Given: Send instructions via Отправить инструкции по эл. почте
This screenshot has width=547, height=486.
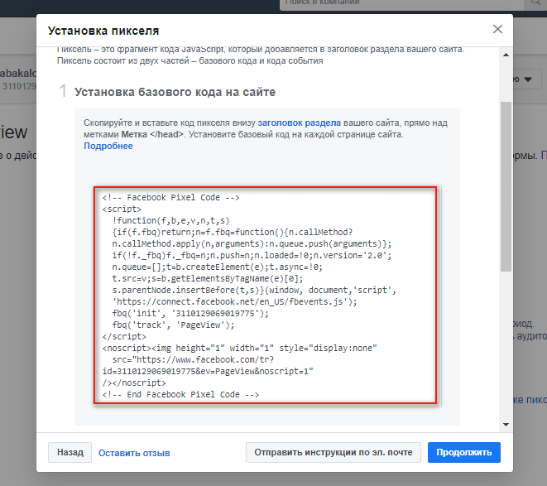Looking at the screenshot, I should [x=333, y=453].
